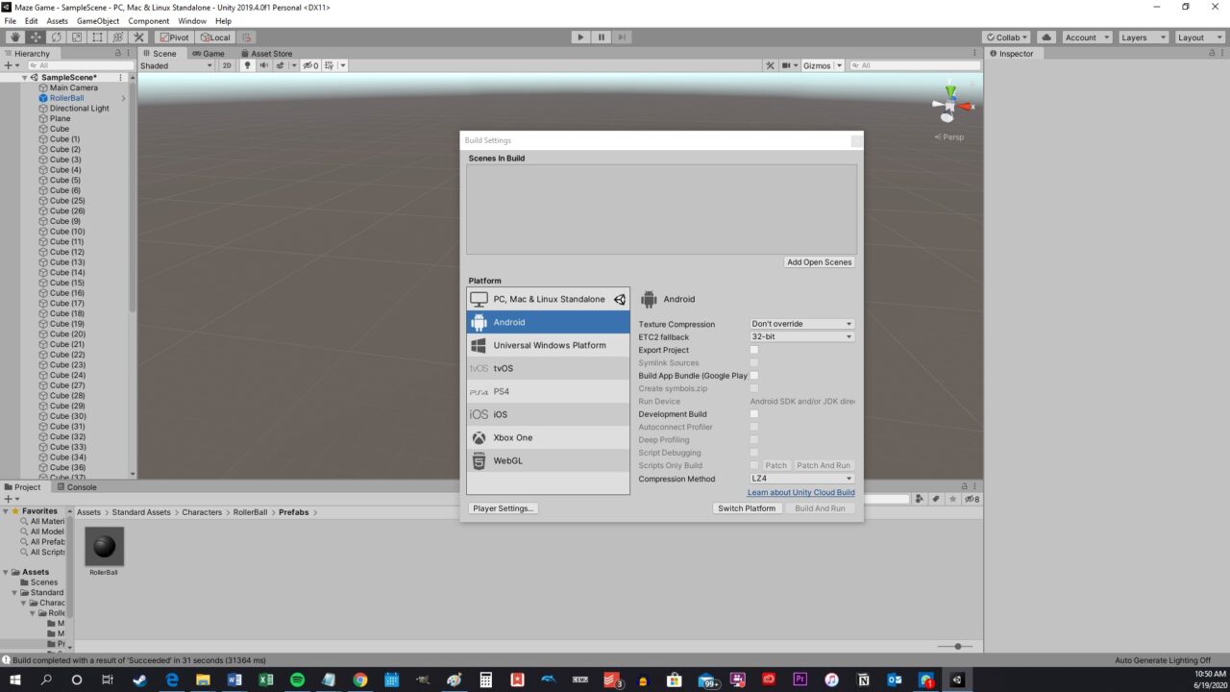Enable Build App Bundle for Google Play
The width and height of the screenshot is (1230, 692).
pyautogui.click(x=753, y=375)
